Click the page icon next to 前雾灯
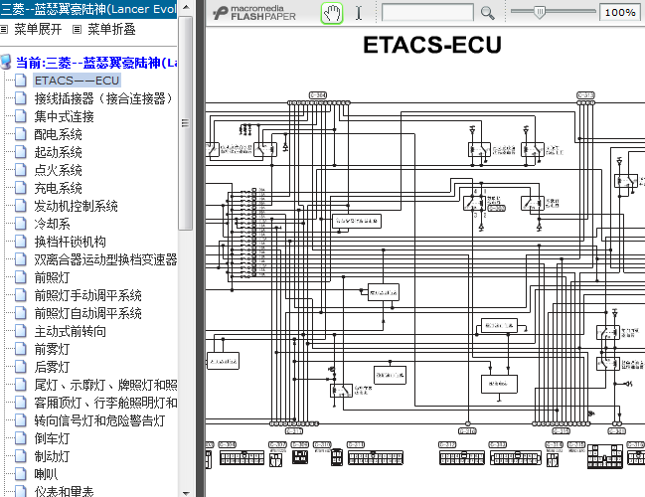The height and width of the screenshot is (497, 645). (21, 349)
